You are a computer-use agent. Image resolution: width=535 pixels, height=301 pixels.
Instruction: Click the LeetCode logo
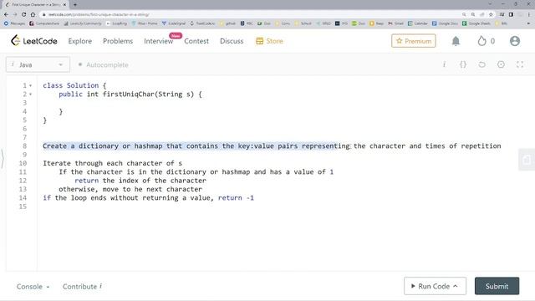coord(33,41)
